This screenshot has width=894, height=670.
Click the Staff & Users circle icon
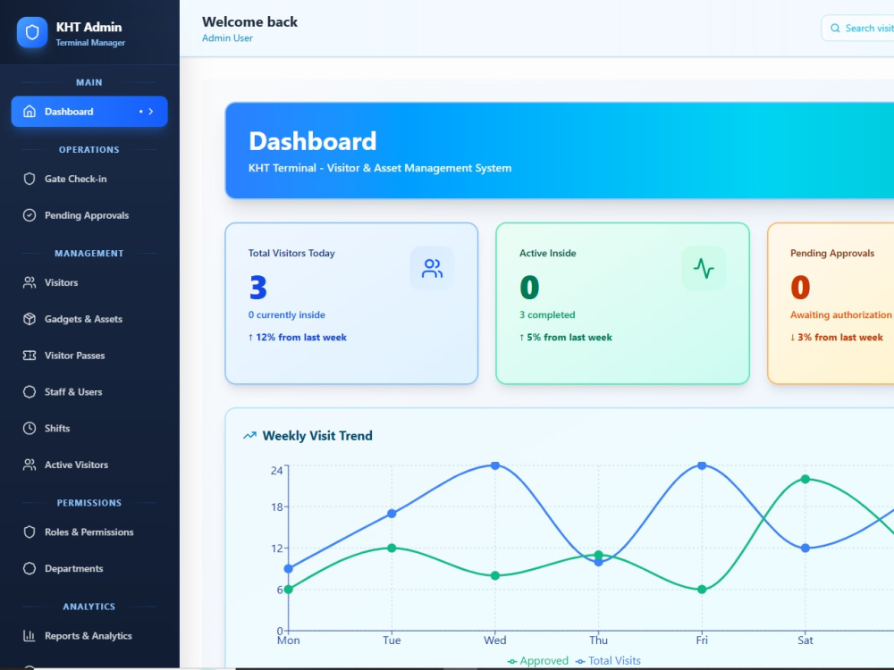pyautogui.click(x=30, y=392)
